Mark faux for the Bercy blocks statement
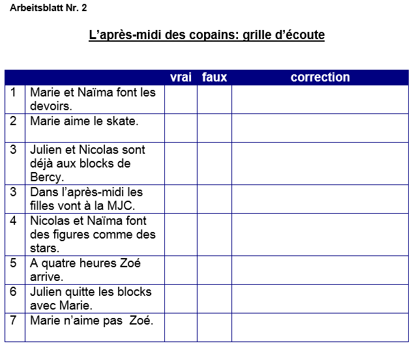 (x=214, y=163)
